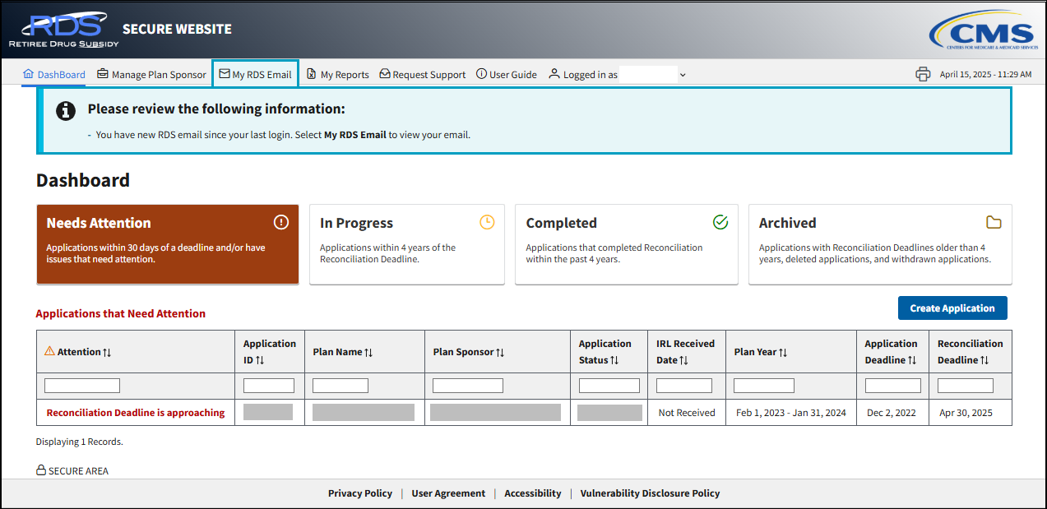
Task: Open Reconciliation Deadline is approaching link
Action: [x=135, y=413]
